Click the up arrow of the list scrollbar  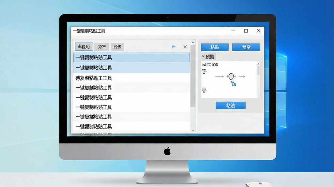(192, 43)
